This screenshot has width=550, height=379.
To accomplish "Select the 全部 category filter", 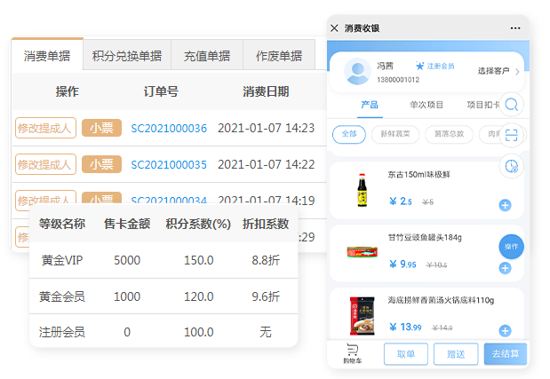I will [349, 134].
